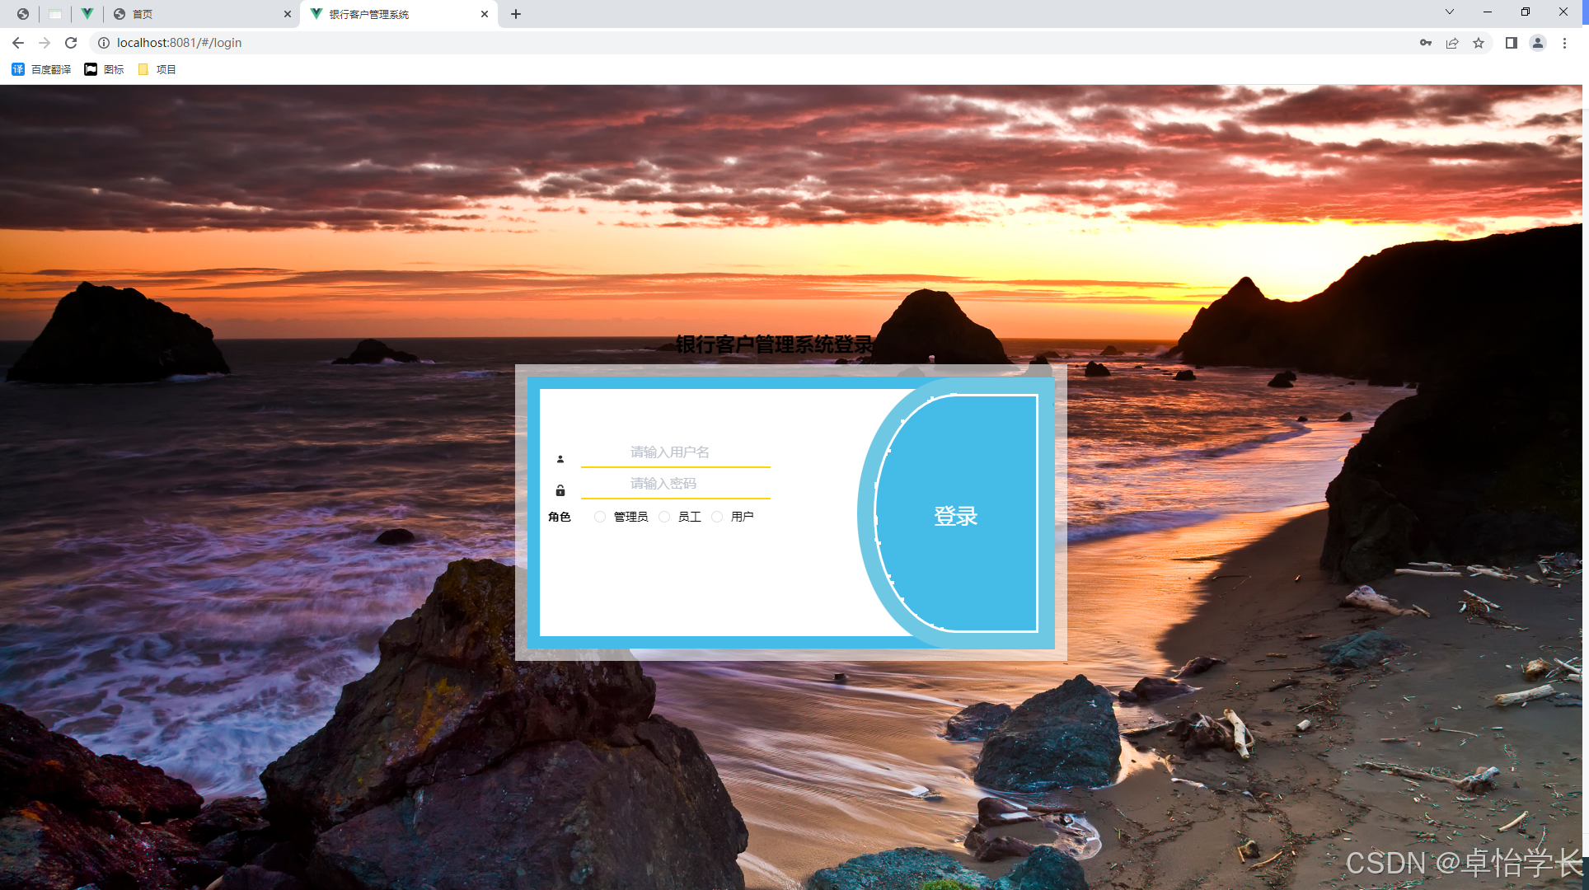Open the 百度翻译 bookmark
Screen dimensions: 1589x890
[41, 69]
